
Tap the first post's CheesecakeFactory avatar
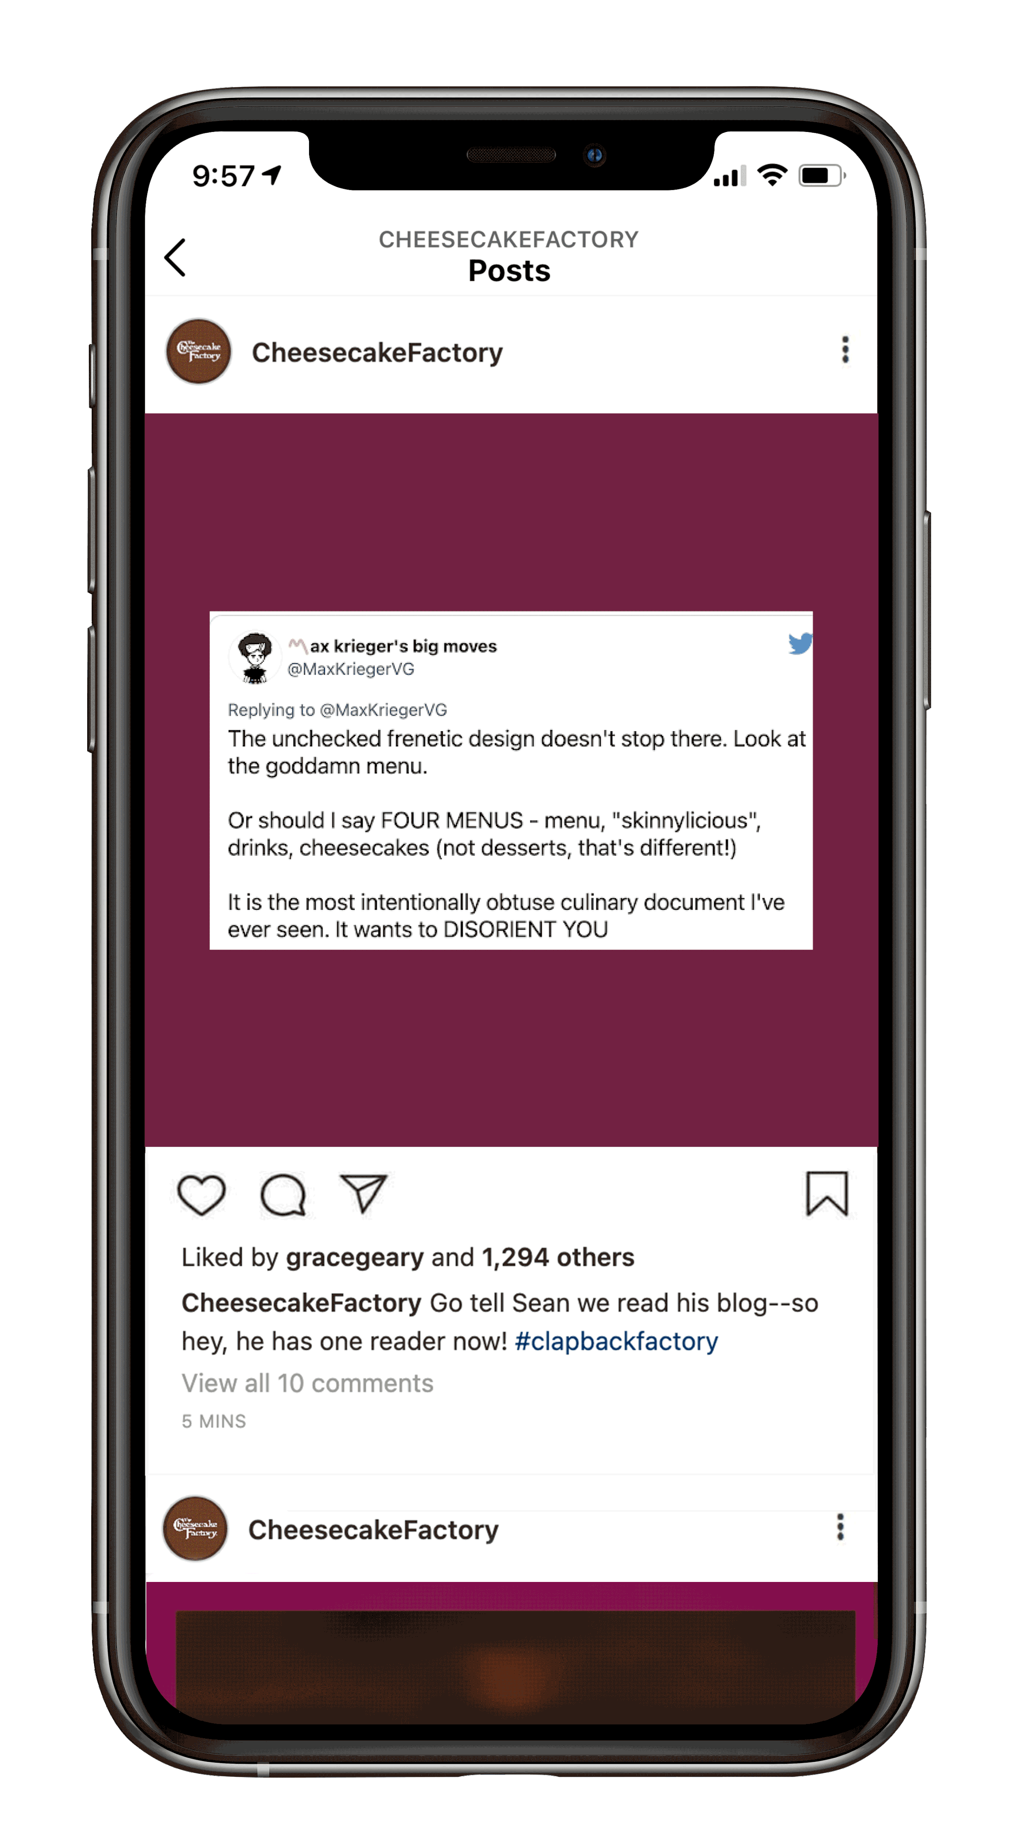(x=198, y=351)
